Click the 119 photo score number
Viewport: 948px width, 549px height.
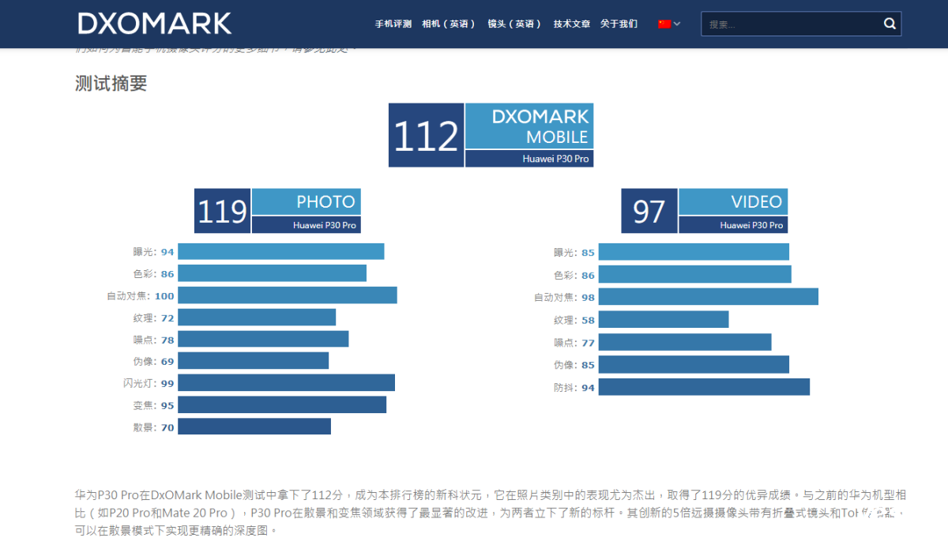(x=222, y=211)
